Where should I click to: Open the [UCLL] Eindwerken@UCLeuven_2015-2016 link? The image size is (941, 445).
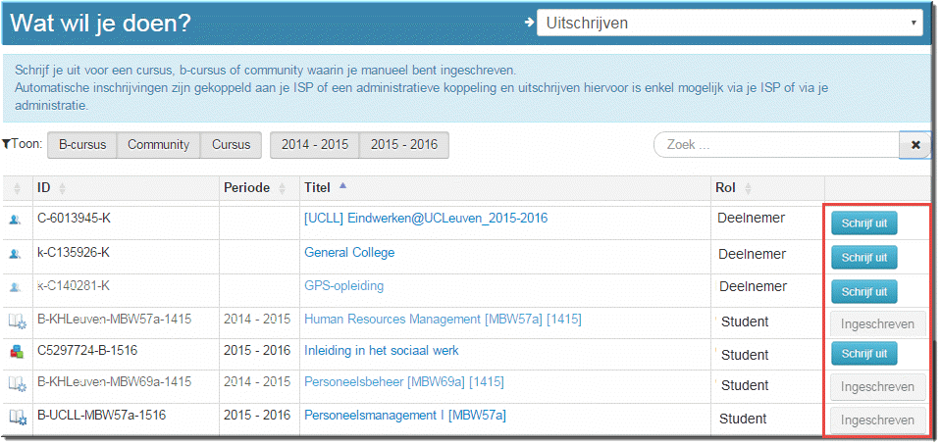click(x=426, y=219)
